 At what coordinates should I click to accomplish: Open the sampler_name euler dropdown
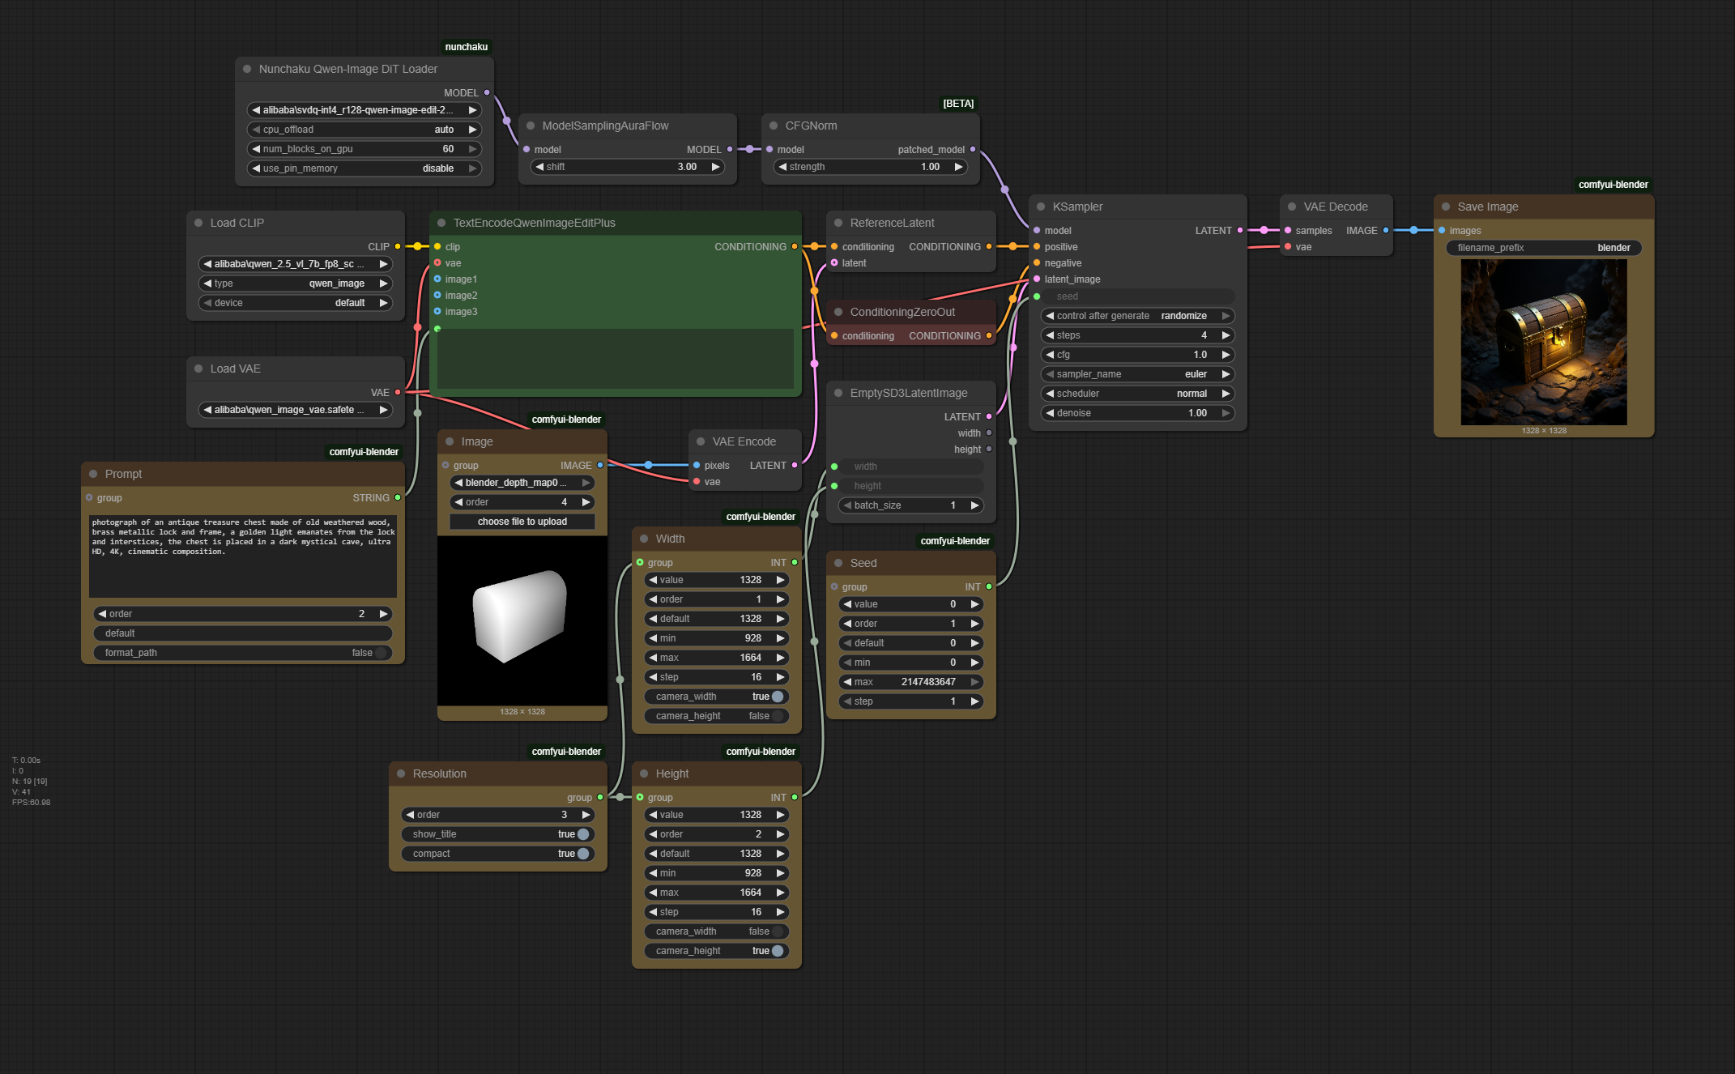click(x=1138, y=374)
